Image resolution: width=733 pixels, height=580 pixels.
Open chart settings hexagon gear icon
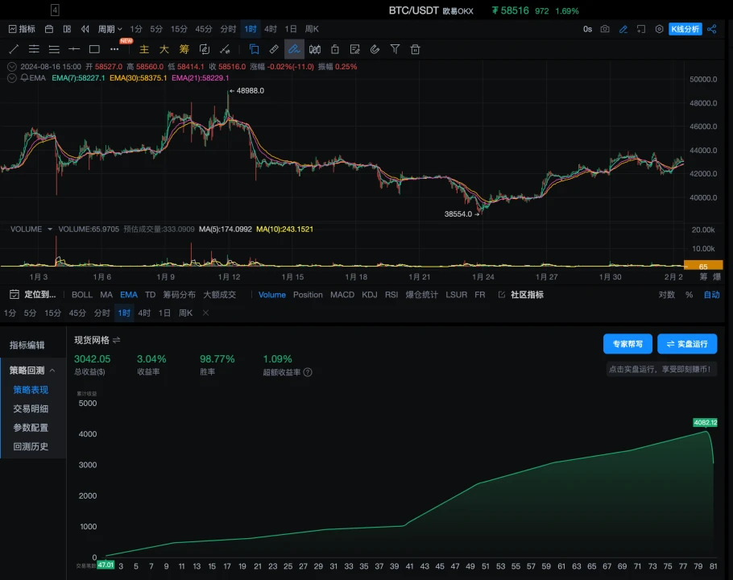click(x=660, y=29)
